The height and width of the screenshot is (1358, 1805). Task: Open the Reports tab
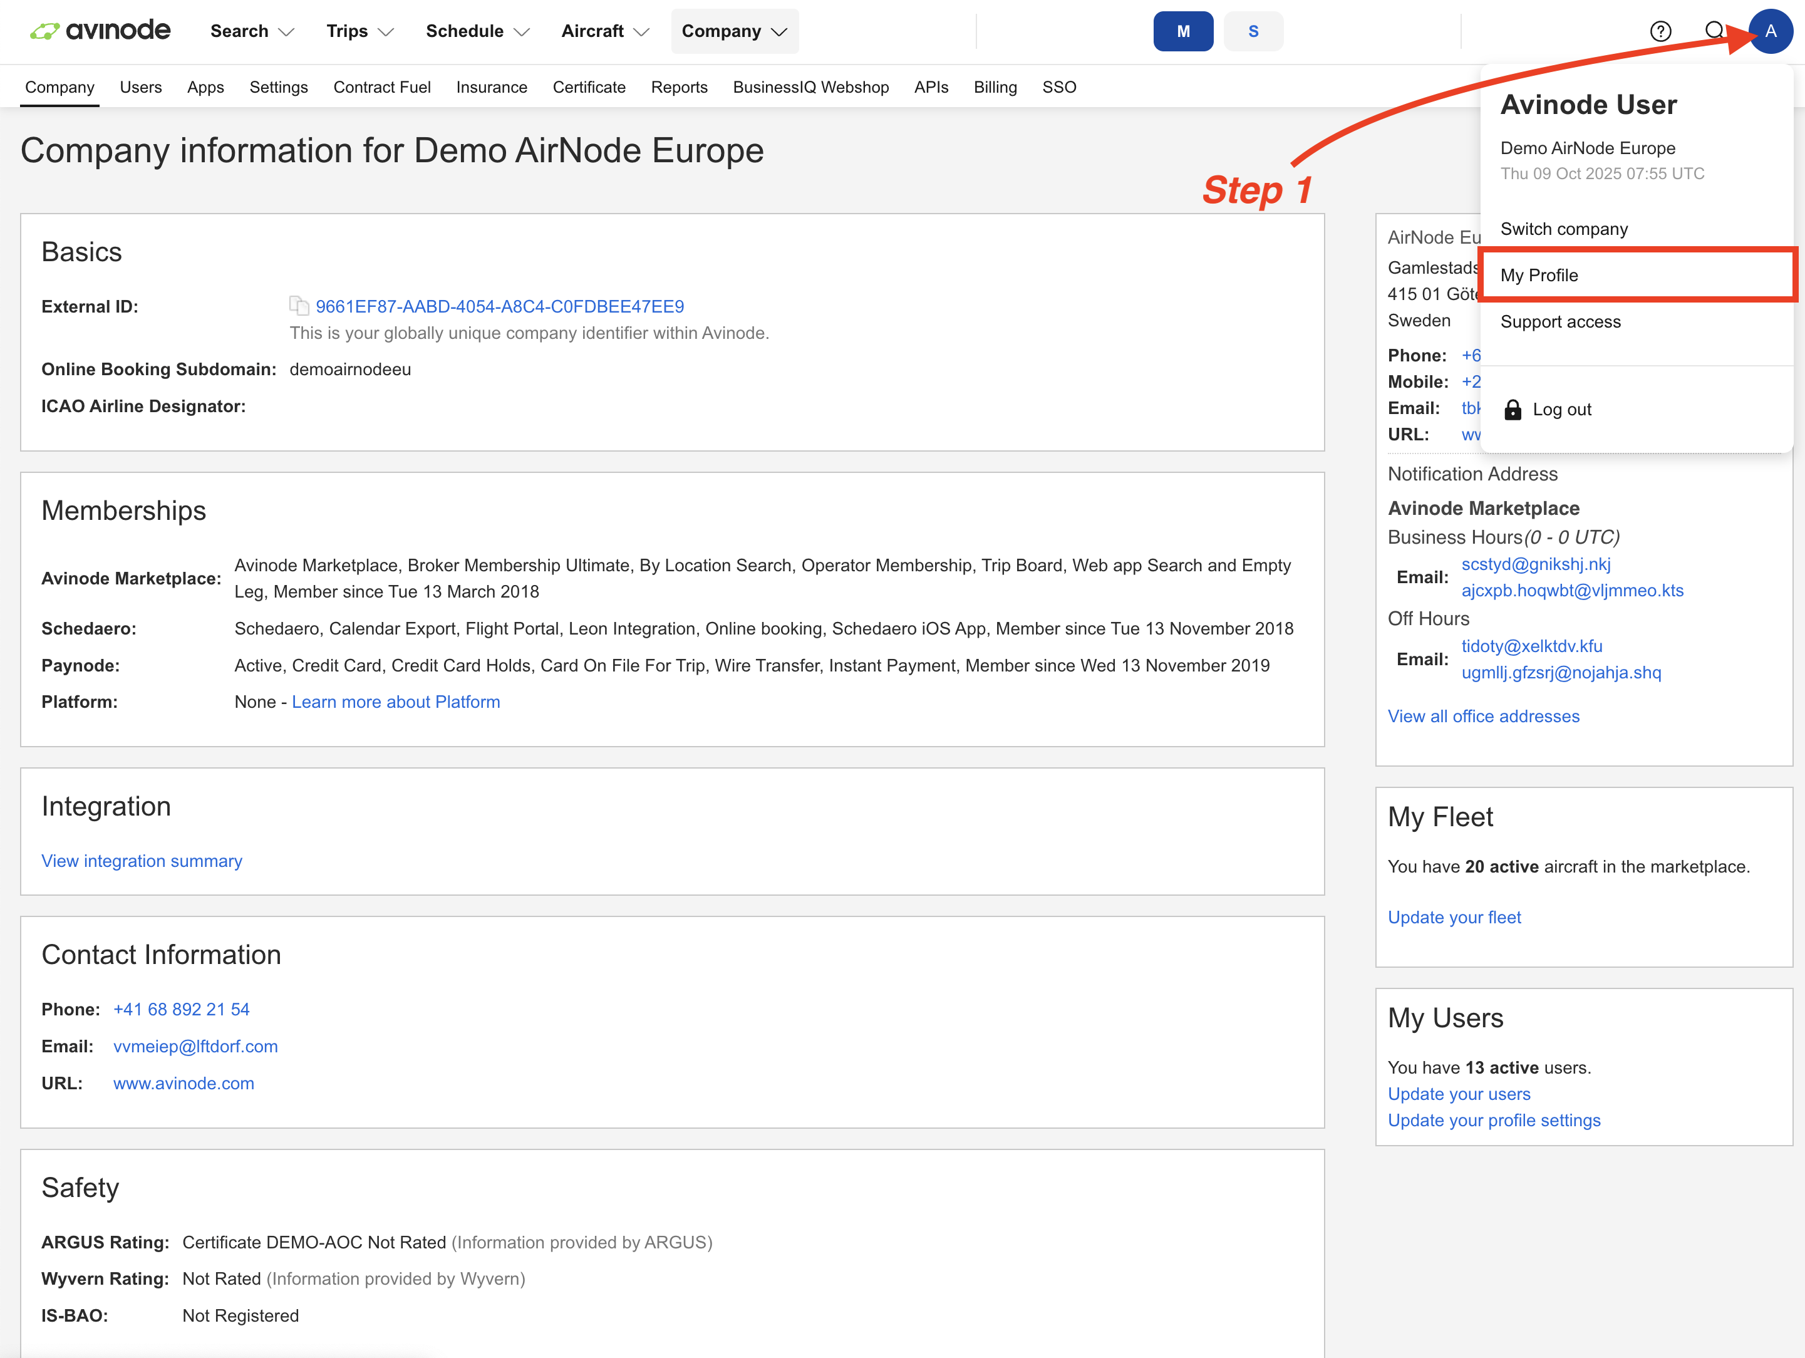pos(679,87)
